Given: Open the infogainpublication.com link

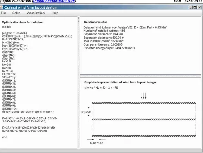Looking at the screenshot, I should 54,1.
